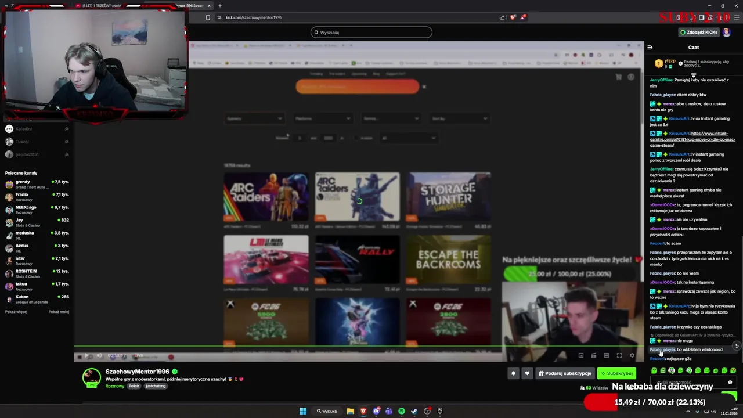Screen dimensions: 743x418
Task: Open recommended channel NEEXcsgo
Action: [x=37, y=210]
